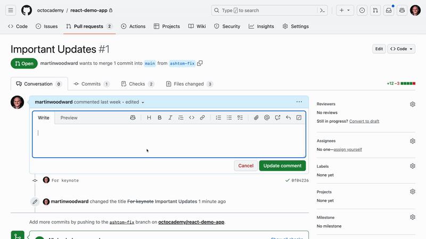Open commit 0f04226
426x239 pixels.
coord(300,181)
